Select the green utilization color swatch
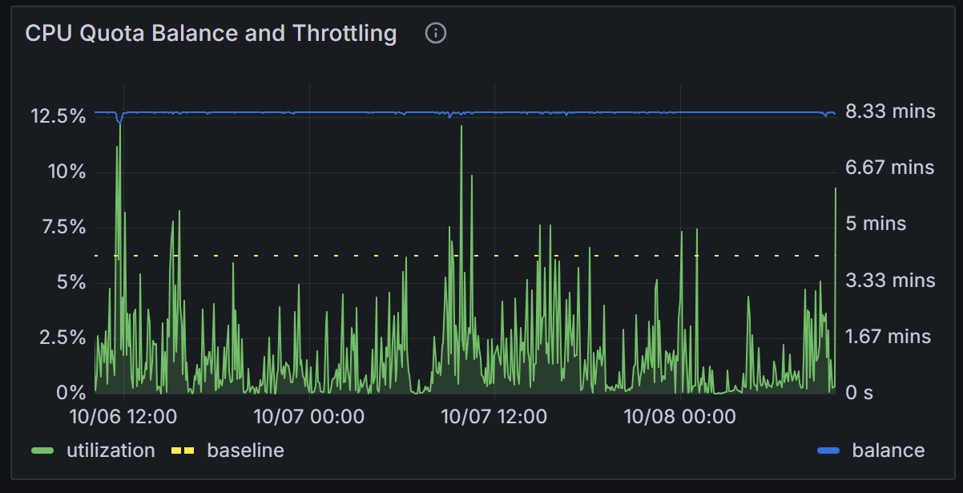The image size is (963, 493). [42, 451]
